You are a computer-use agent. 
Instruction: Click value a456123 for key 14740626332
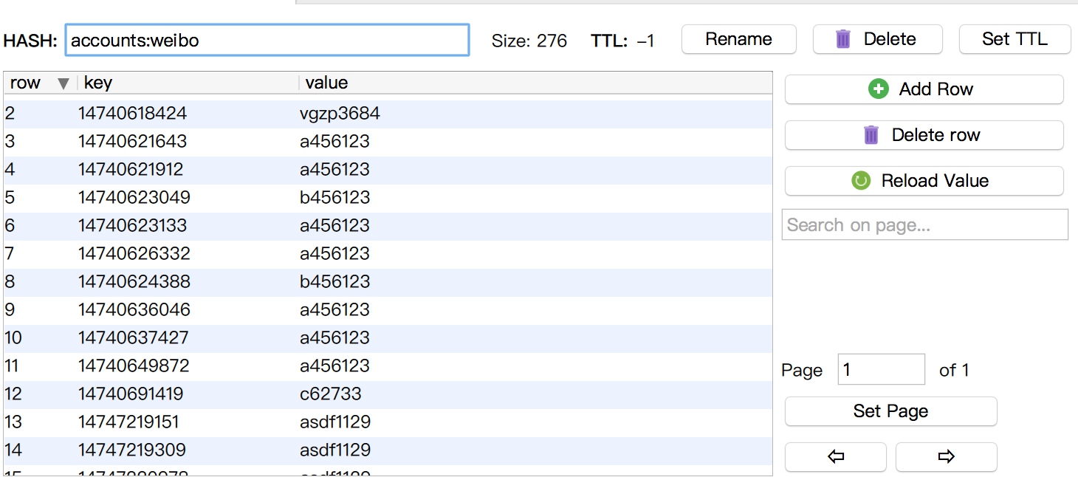tap(334, 254)
